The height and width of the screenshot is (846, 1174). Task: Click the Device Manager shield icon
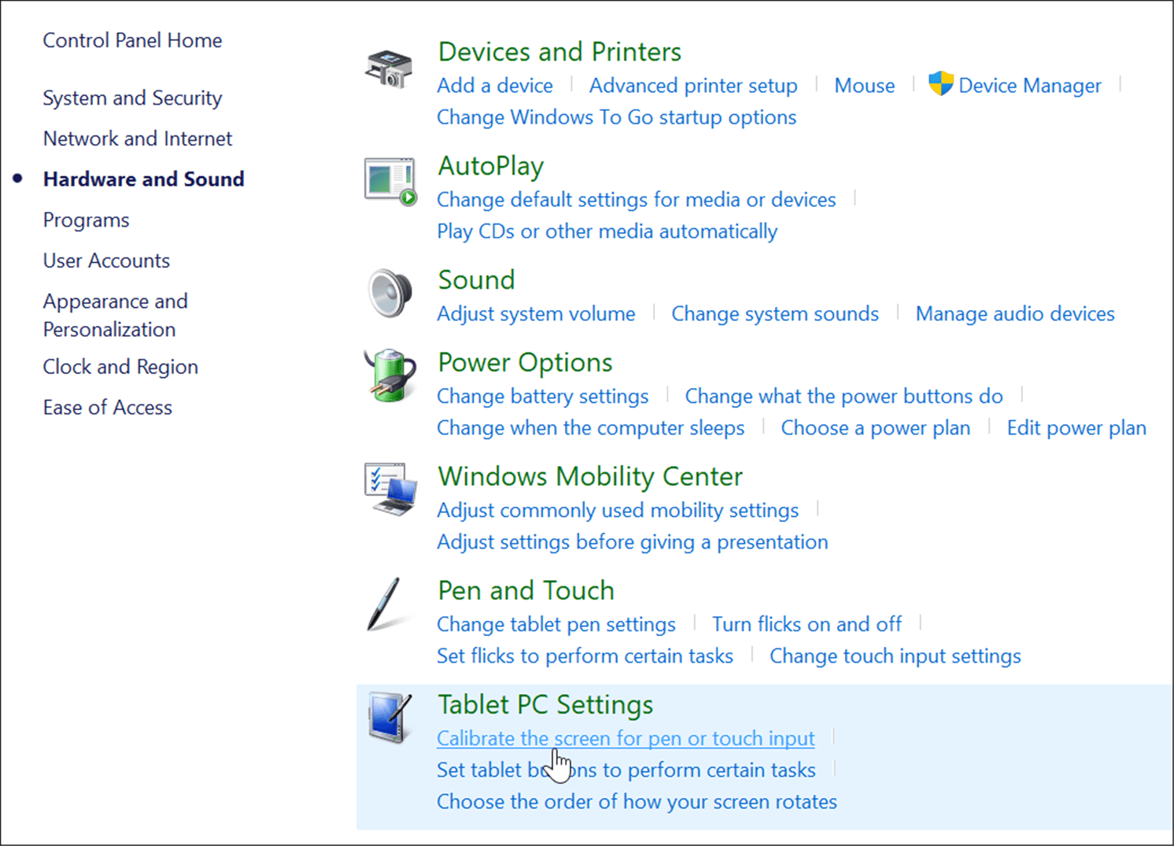(940, 83)
